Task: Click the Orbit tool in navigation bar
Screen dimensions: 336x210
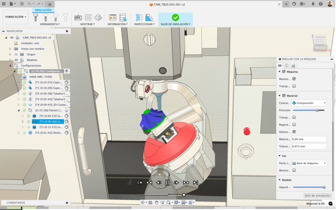Action: [x=143, y=202]
